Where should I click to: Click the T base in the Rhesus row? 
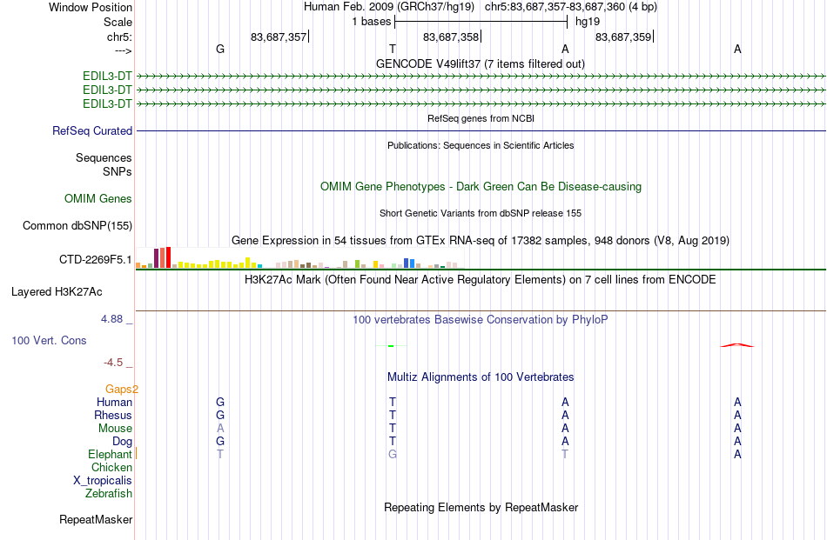pyautogui.click(x=393, y=415)
